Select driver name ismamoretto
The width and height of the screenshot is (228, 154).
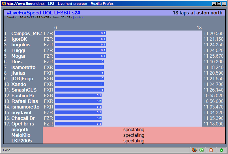click(25, 107)
